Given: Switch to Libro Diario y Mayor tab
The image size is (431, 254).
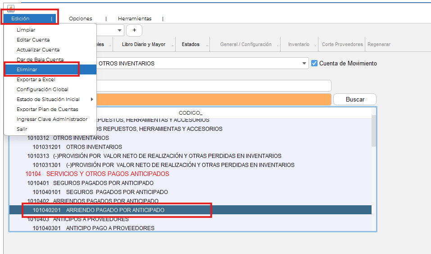Looking at the screenshot, I should (143, 44).
